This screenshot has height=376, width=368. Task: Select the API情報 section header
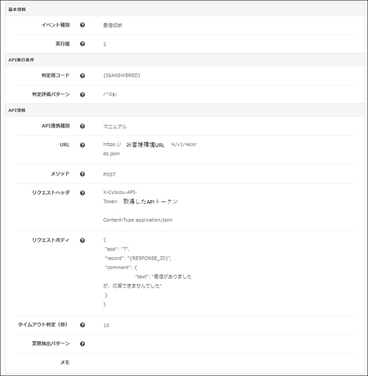pyautogui.click(x=17, y=110)
